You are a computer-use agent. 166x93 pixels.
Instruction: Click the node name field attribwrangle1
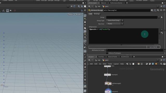pos(127,10)
